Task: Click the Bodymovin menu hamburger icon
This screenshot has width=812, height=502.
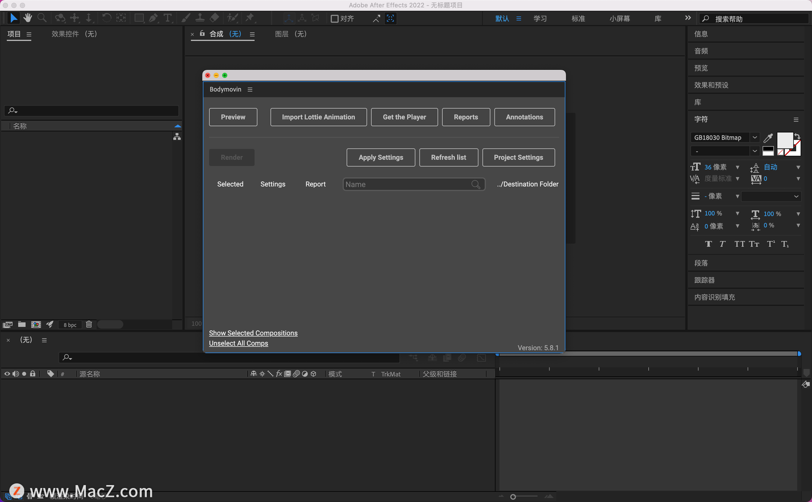Action: click(250, 89)
